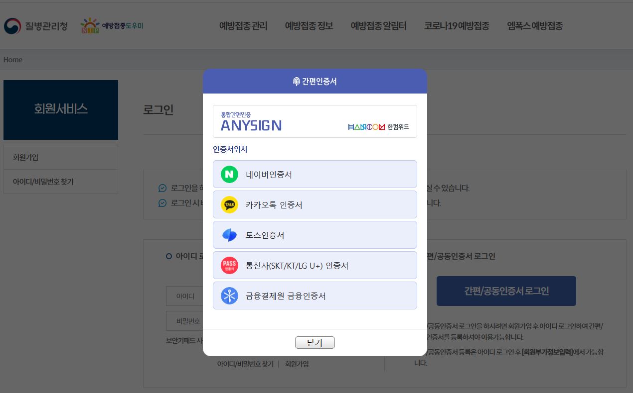Select the 토스인증서 option

[315, 235]
